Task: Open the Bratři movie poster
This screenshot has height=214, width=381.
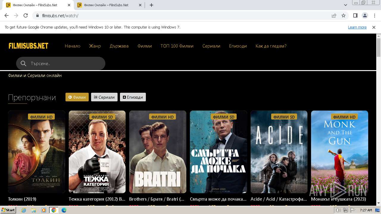Action: click(x=158, y=152)
